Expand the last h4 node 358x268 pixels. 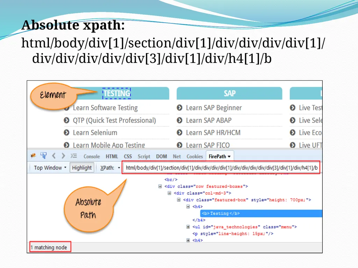point(188,240)
